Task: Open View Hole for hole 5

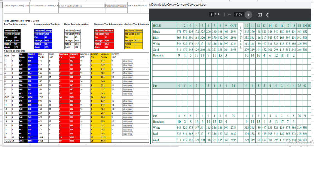Action: click(127, 77)
